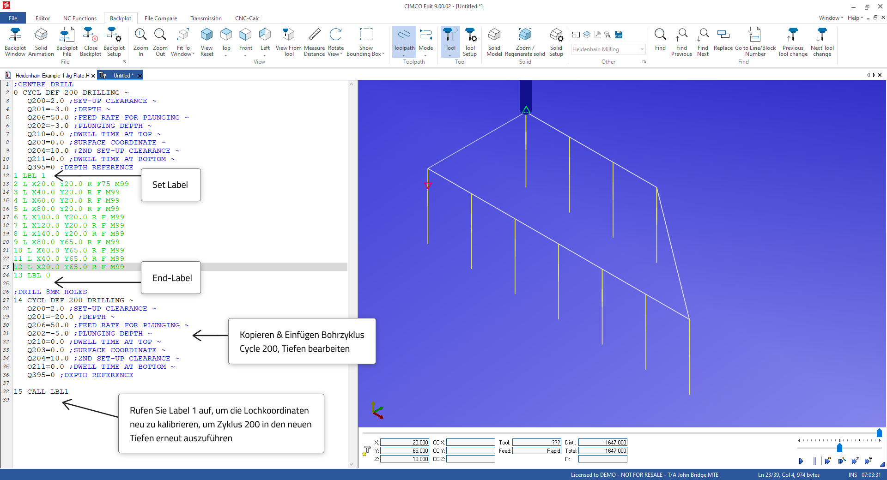Click Find Previous
Screen dimensions: 887x480
(682, 42)
